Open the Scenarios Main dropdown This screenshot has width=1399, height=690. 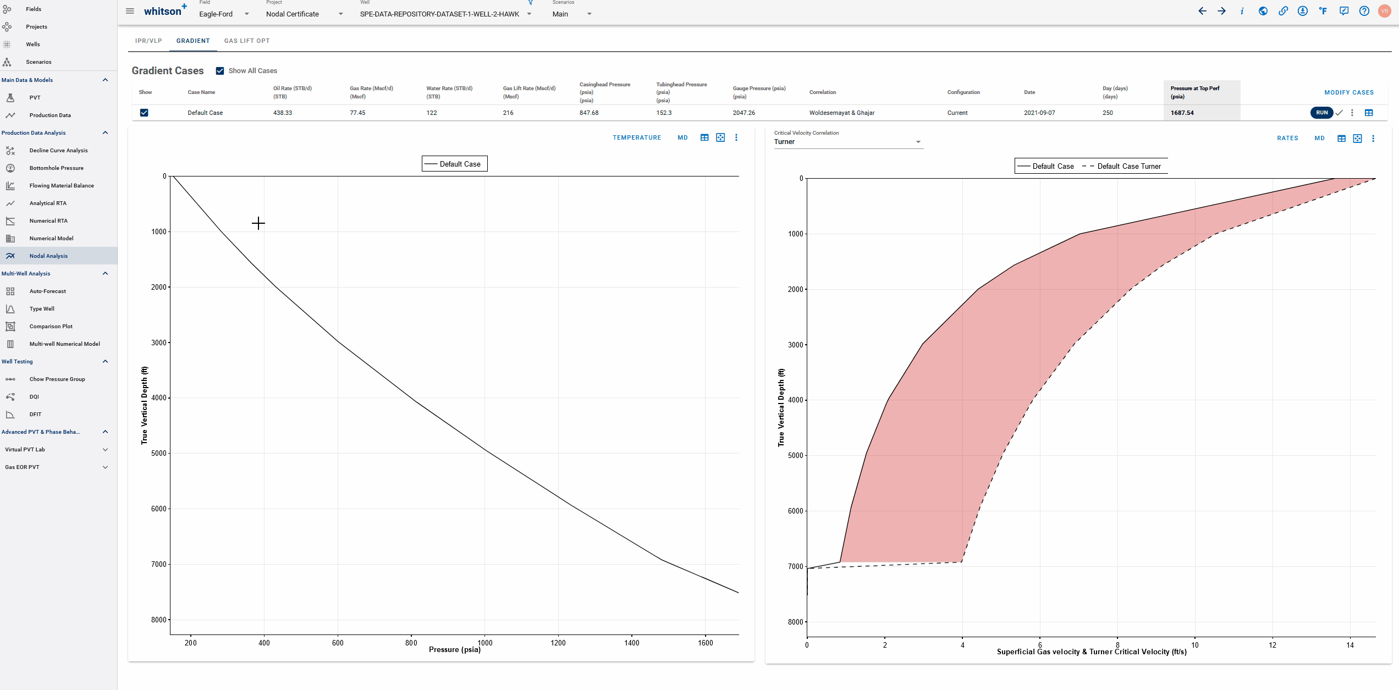click(x=590, y=13)
